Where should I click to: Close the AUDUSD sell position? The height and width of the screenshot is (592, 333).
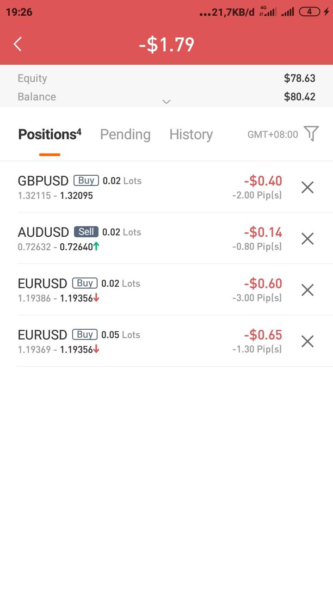click(x=307, y=239)
